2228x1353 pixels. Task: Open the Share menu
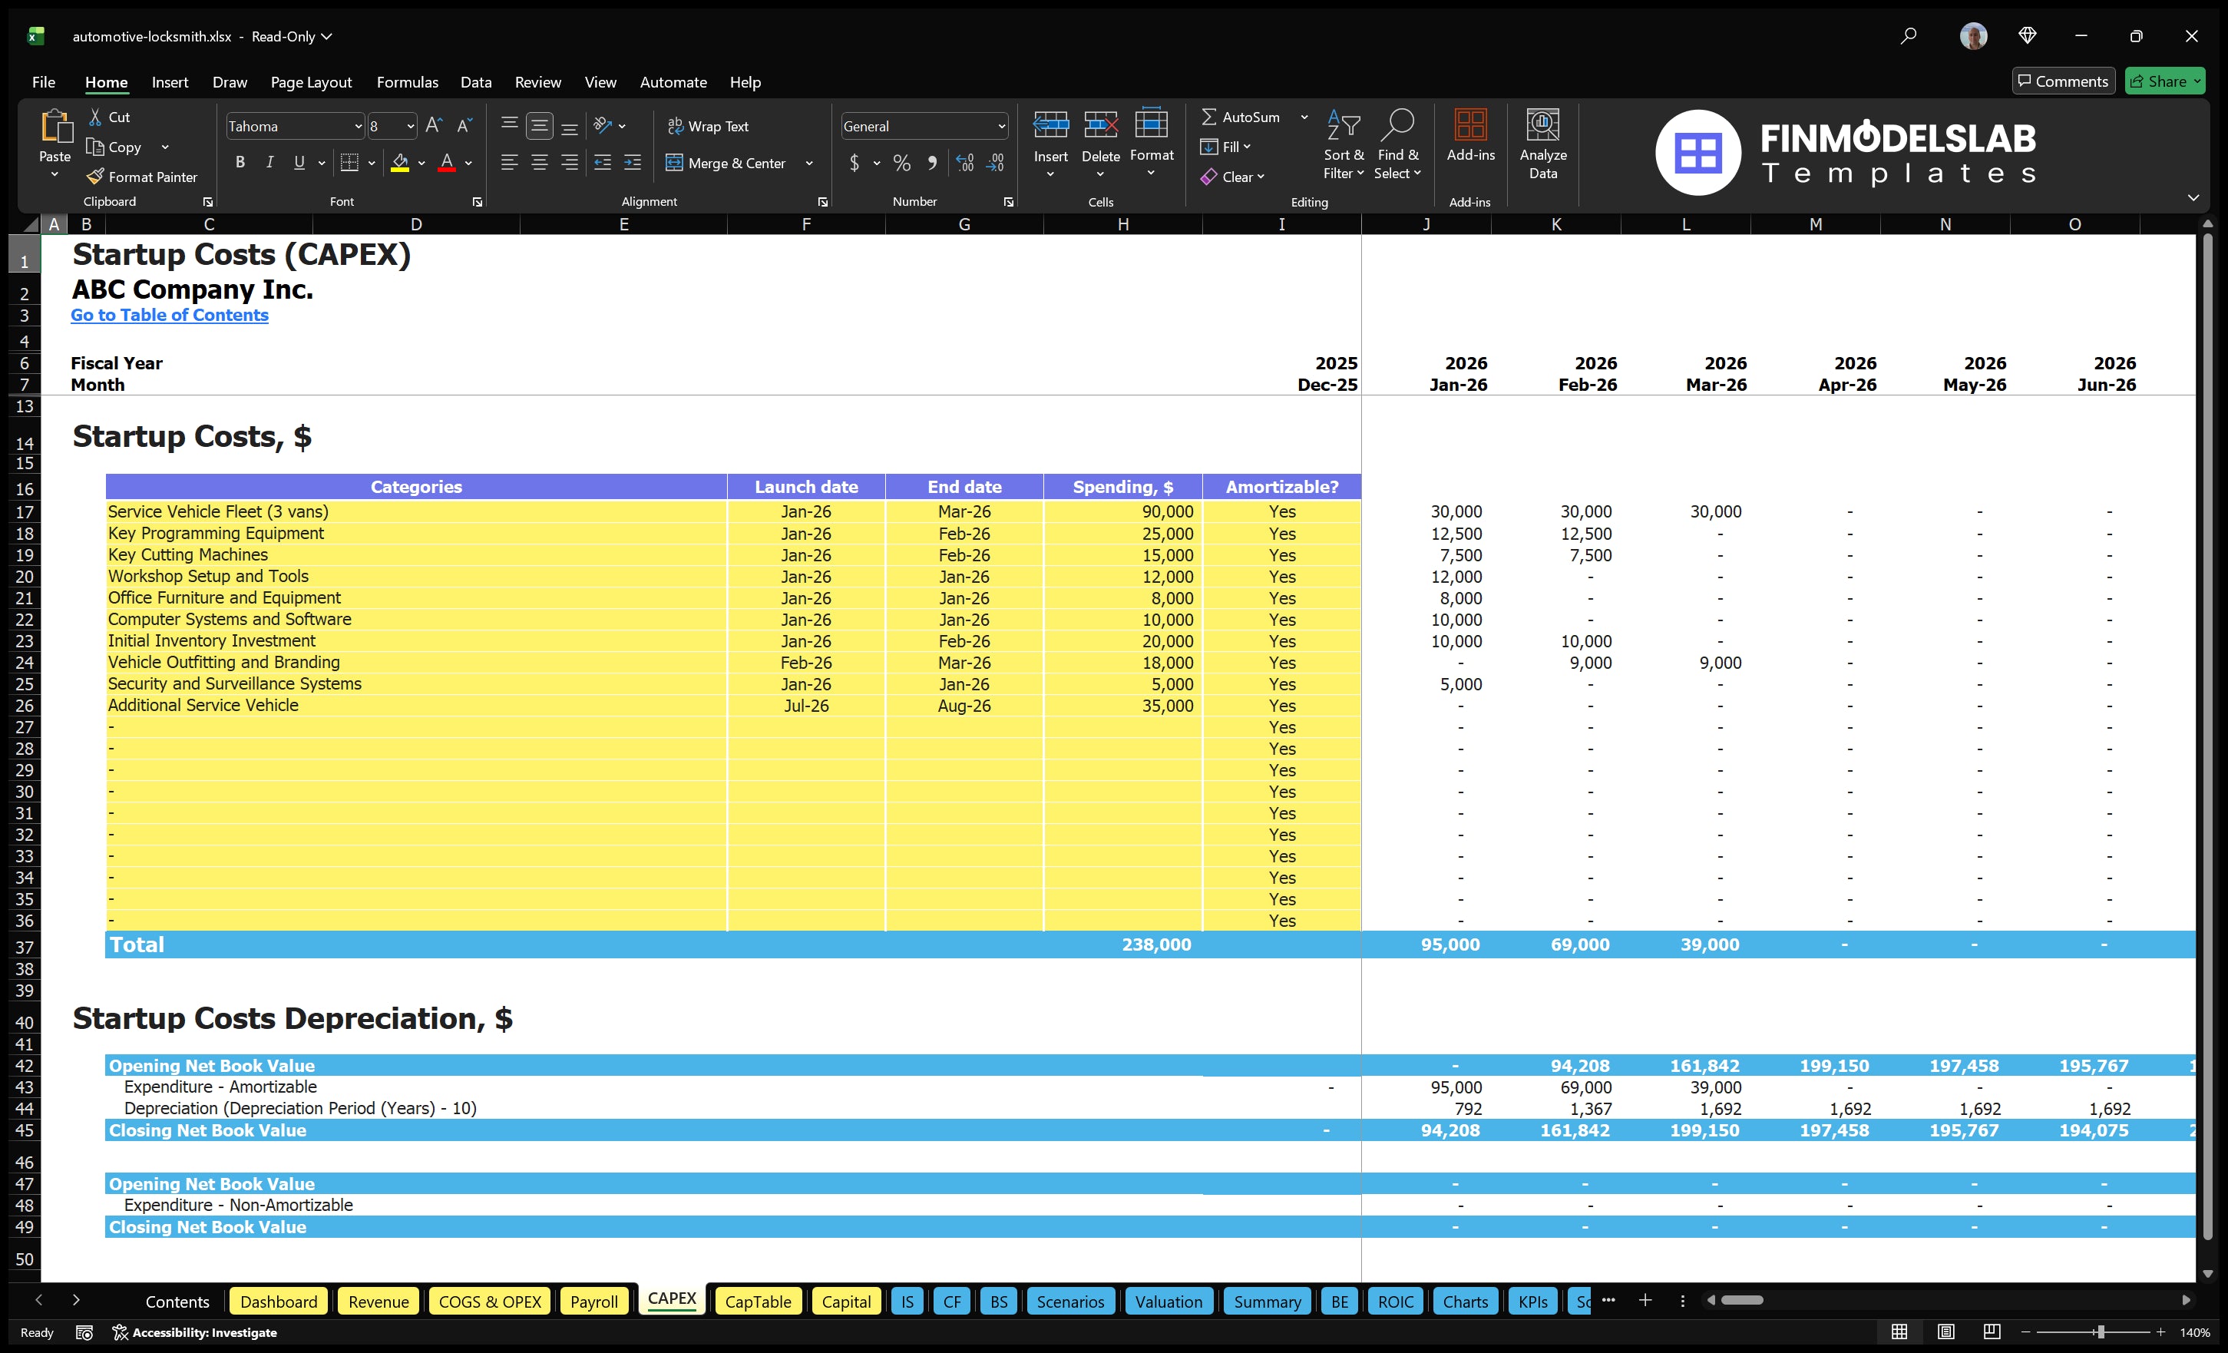point(2165,81)
